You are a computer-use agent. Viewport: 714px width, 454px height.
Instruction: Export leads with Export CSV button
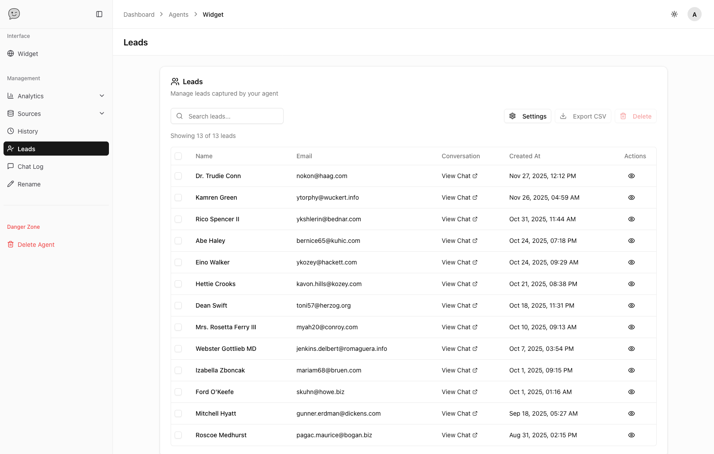[x=583, y=116]
